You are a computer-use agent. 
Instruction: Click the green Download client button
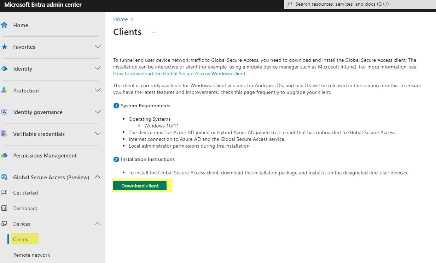click(140, 186)
